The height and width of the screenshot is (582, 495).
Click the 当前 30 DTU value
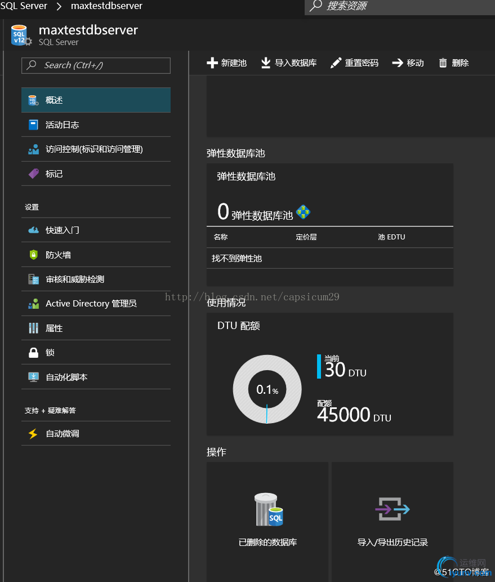[345, 367]
